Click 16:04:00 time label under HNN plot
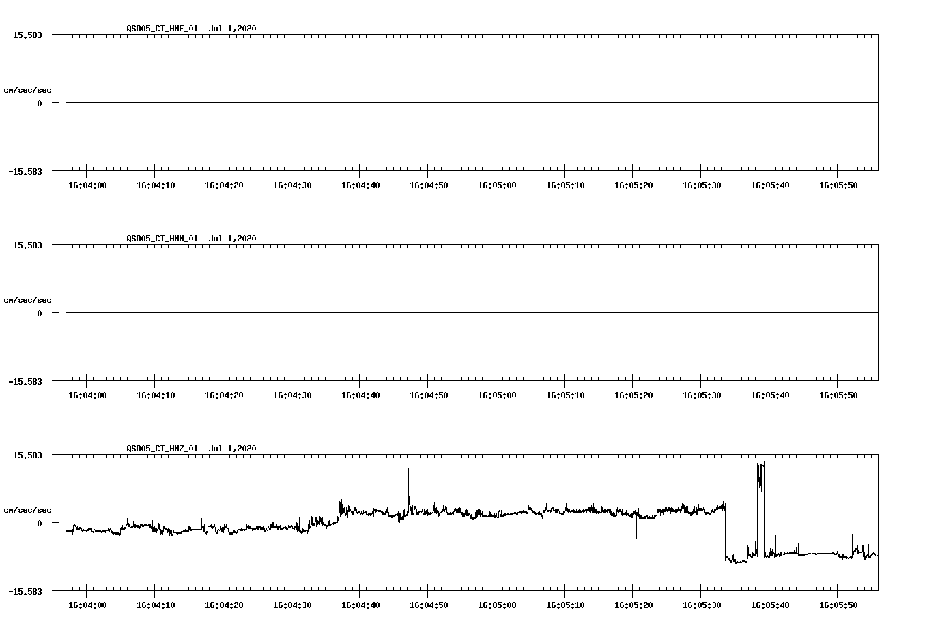 87,395
